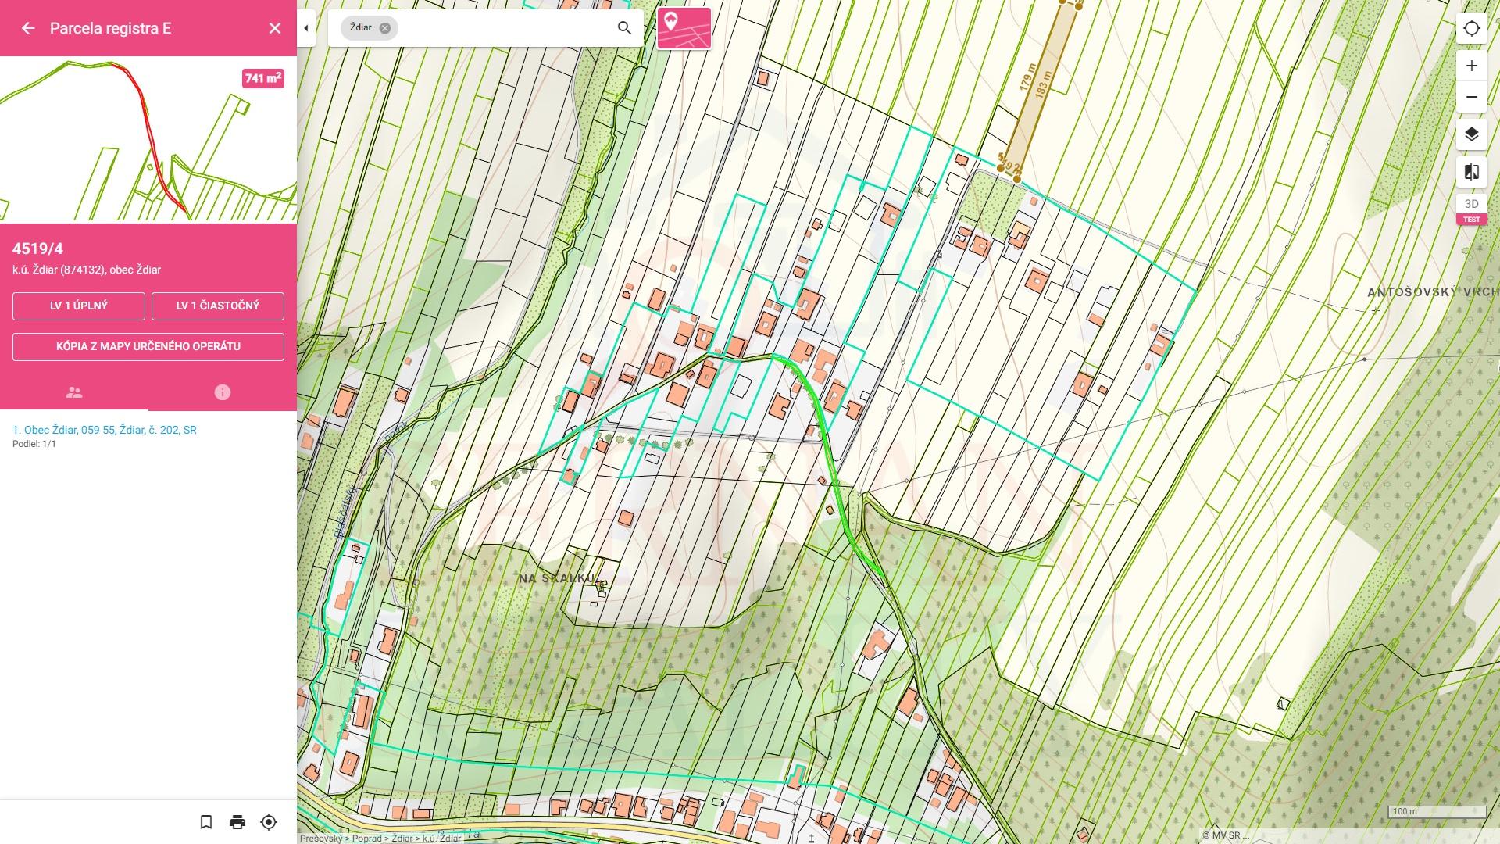Bookmark this parcel
Screen dimensions: 1500x844
pos(206,822)
